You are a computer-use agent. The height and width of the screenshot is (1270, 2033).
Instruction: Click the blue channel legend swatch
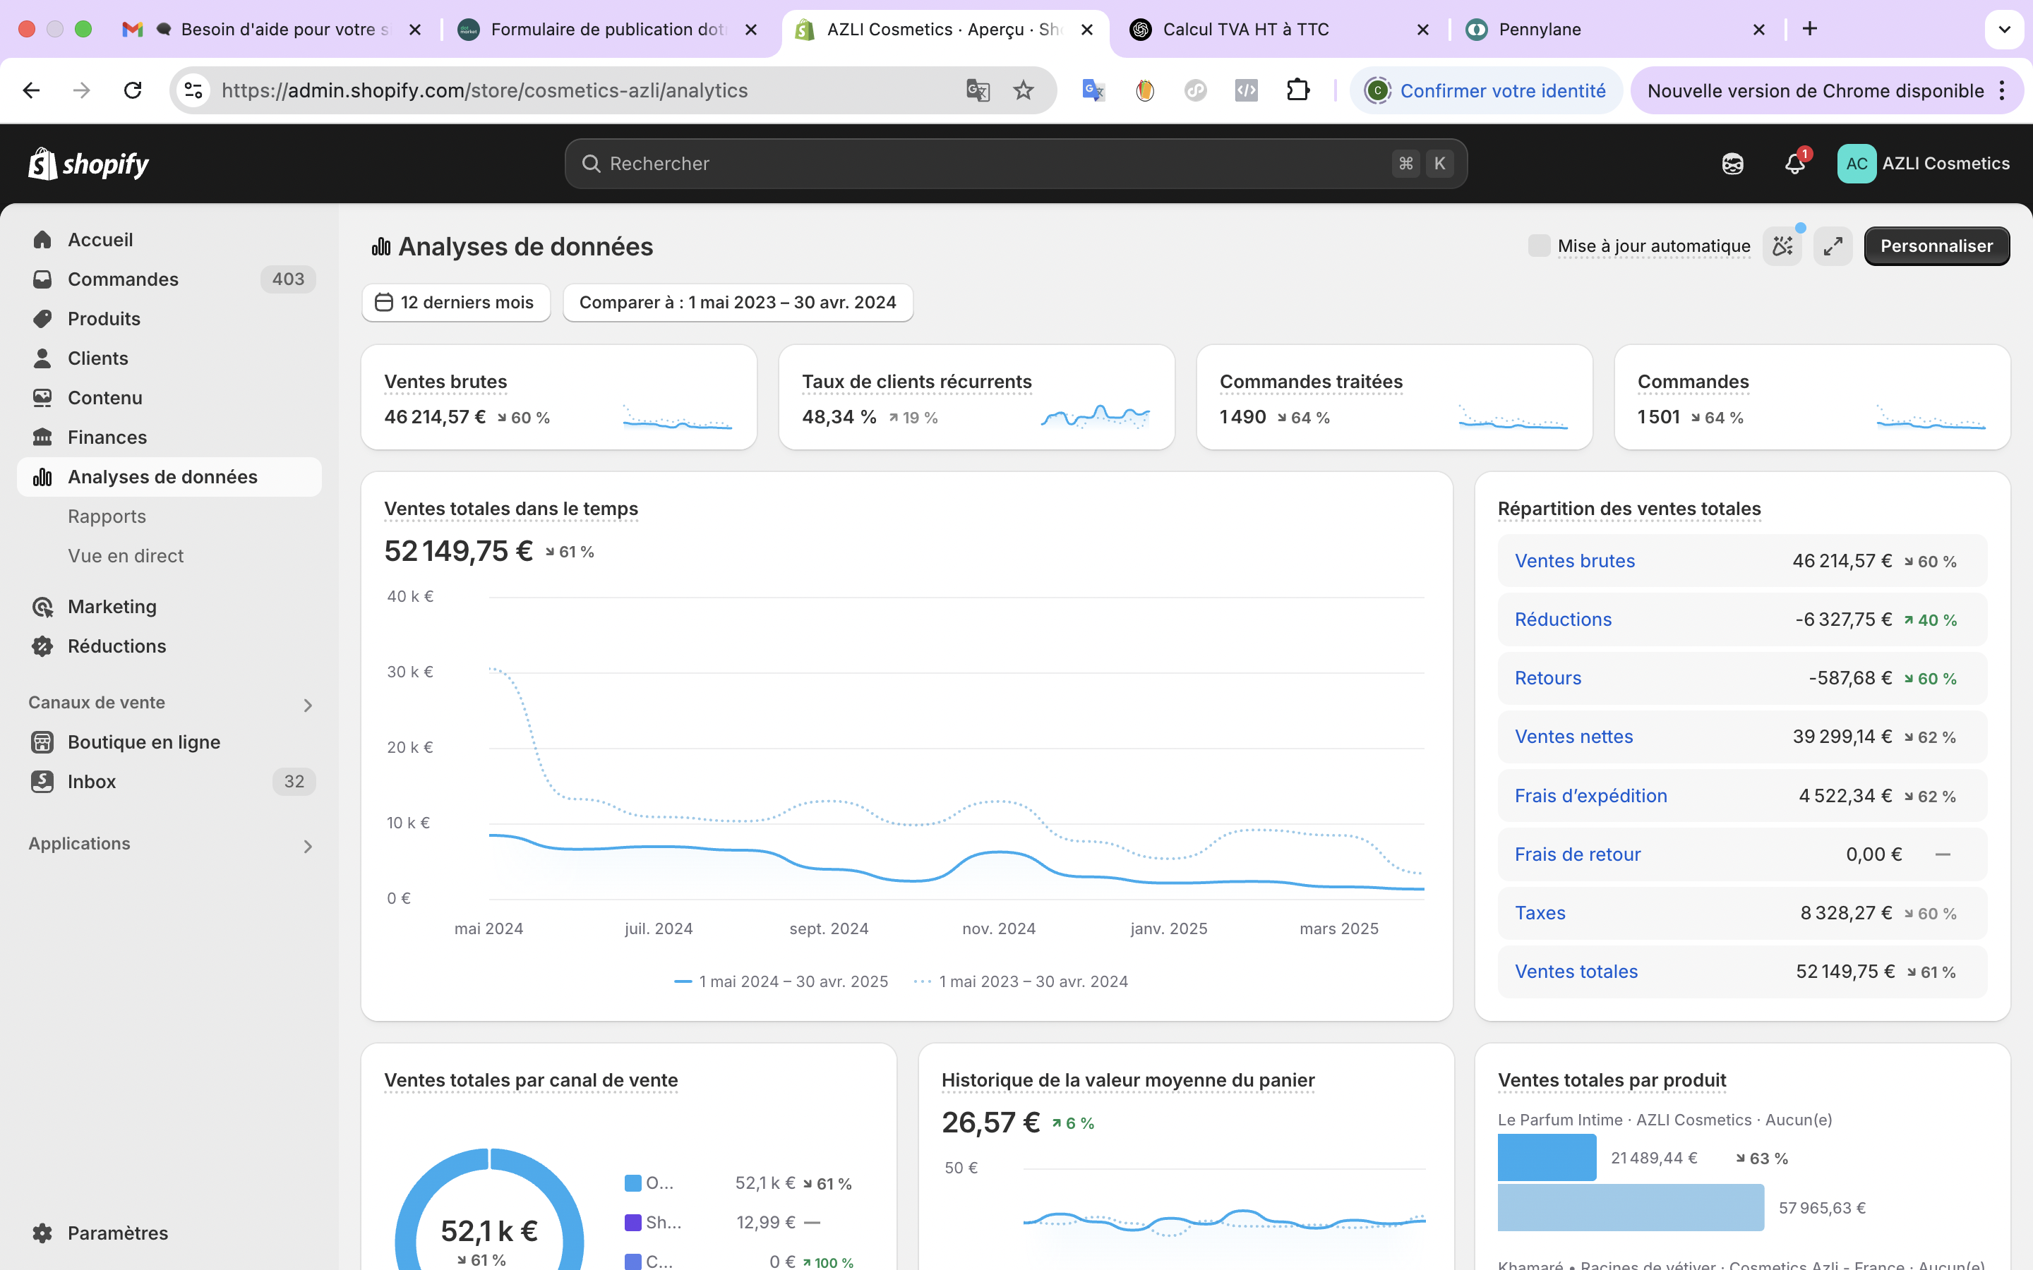click(632, 1183)
